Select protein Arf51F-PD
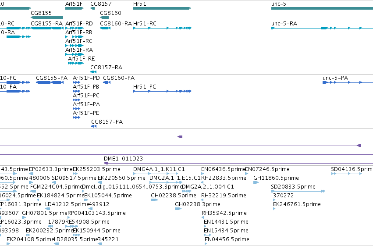373x246 pixels. pyautogui.click(x=86, y=78)
